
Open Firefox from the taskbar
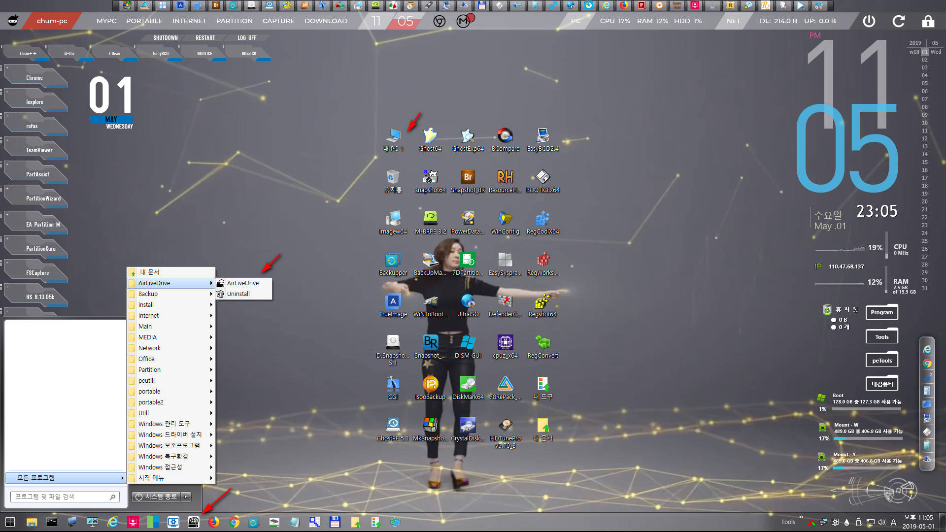point(213,522)
